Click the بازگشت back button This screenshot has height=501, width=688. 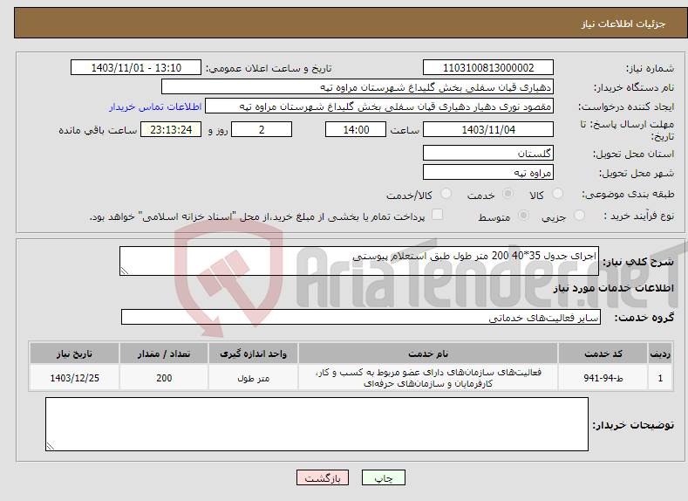point(323,477)
